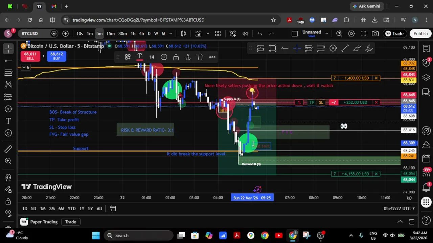This screenshot has width=433, height=243.
Task: Select the 1D date range
Action: [x=25, y=209]
